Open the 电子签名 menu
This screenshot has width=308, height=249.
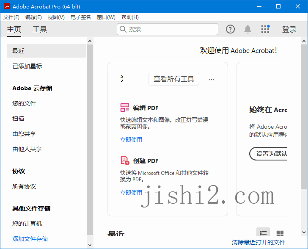coord(80,17)
